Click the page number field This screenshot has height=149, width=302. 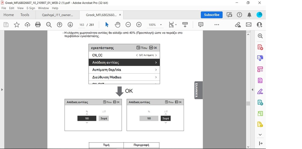(x=82, y=25)
